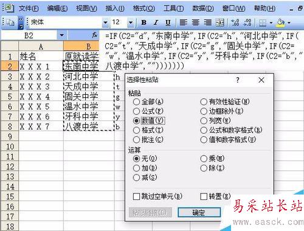
Task: Open fill color dropdown arrow
Action: click(289, 22)
